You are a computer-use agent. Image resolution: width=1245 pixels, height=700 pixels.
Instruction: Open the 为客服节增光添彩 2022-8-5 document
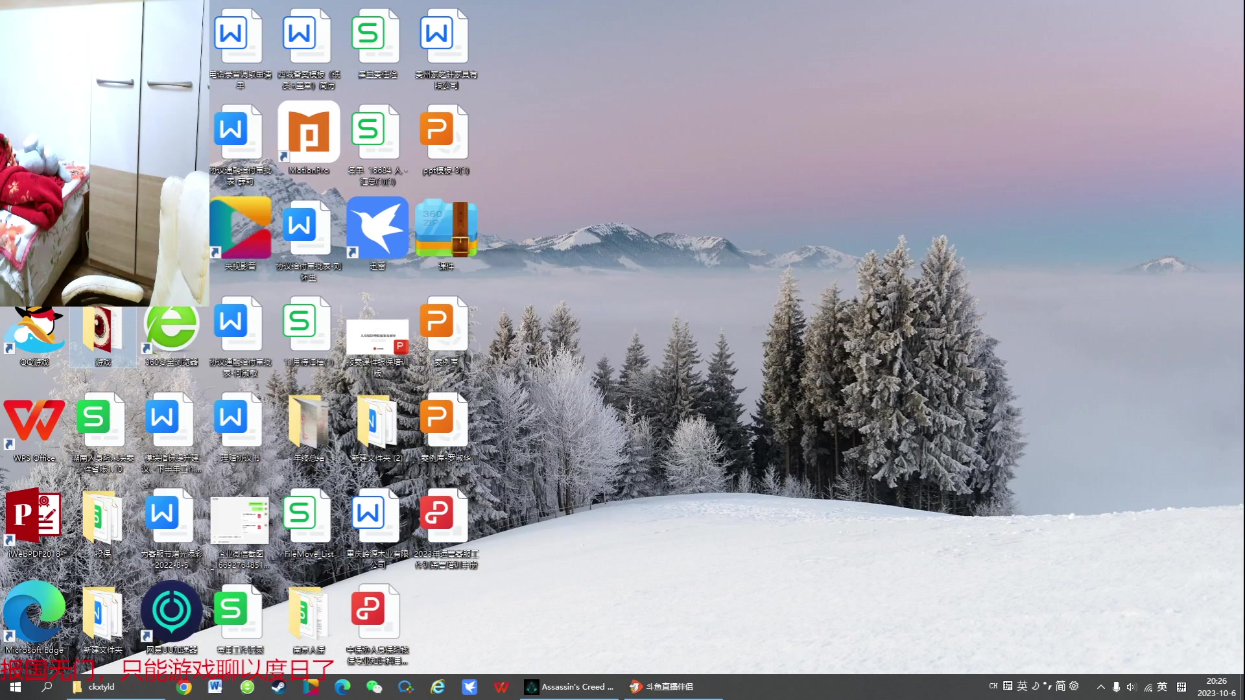tap(171, 528)
